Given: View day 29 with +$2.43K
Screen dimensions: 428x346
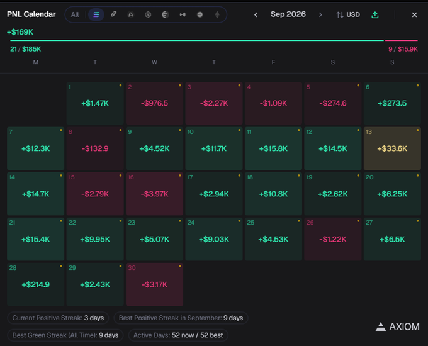Looking at the screenshot, I should point(95,284).
